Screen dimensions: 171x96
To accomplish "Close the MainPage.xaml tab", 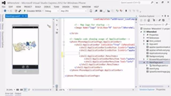I will tap(26, 16).
